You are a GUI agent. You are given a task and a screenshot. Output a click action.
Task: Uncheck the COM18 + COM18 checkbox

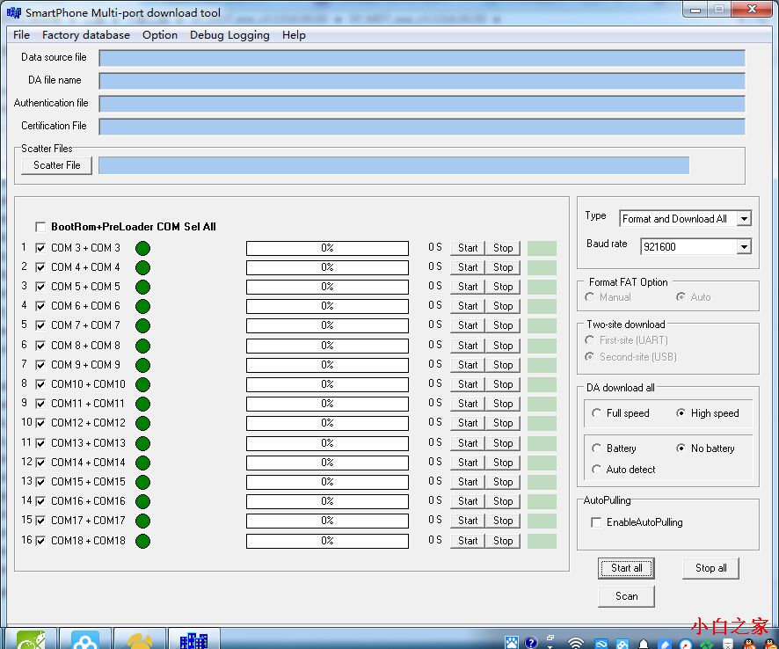[40, 540]
